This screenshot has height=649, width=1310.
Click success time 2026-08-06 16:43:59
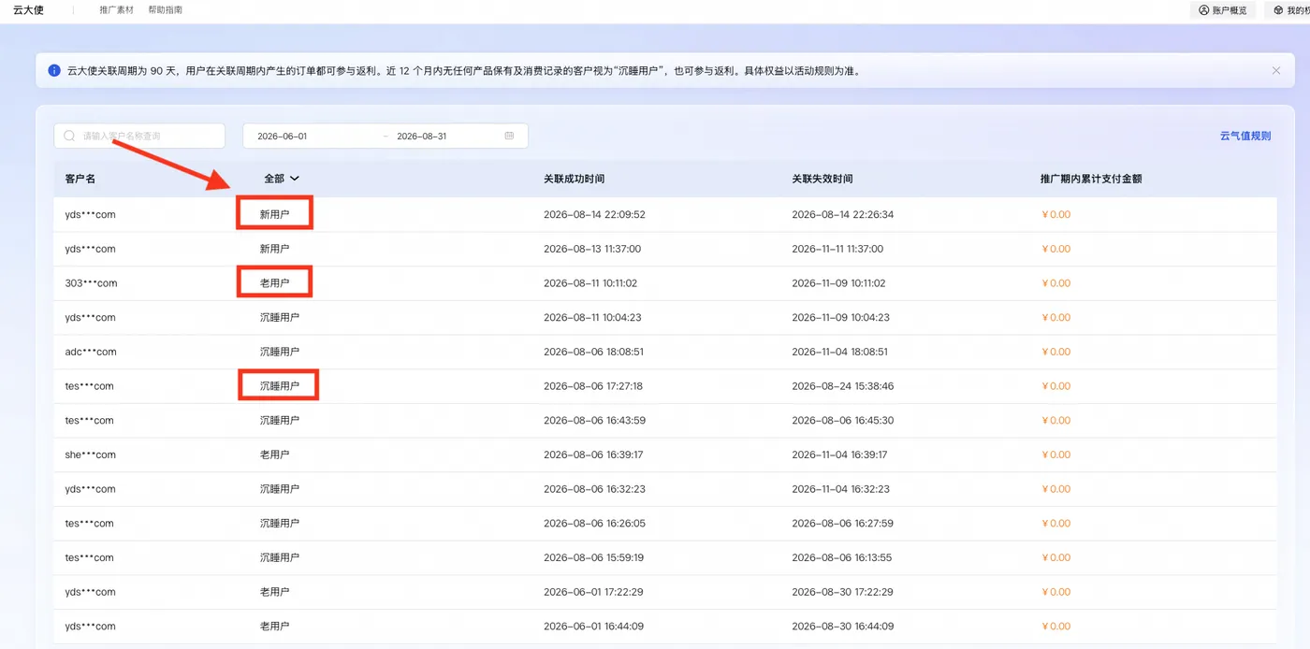[594, 420]
